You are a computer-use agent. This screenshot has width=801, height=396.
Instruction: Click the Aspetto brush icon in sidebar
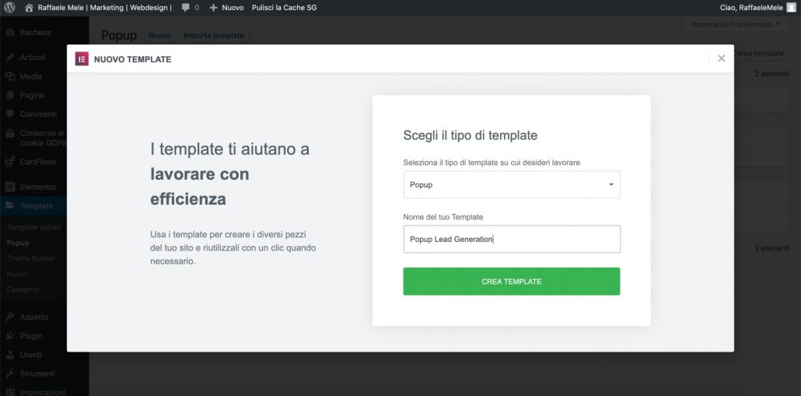pyautogui.click(x=9, y=317)
